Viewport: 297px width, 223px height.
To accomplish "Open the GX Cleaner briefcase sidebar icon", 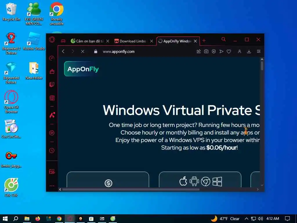I will pyautogui.click(x=52, y=71).
